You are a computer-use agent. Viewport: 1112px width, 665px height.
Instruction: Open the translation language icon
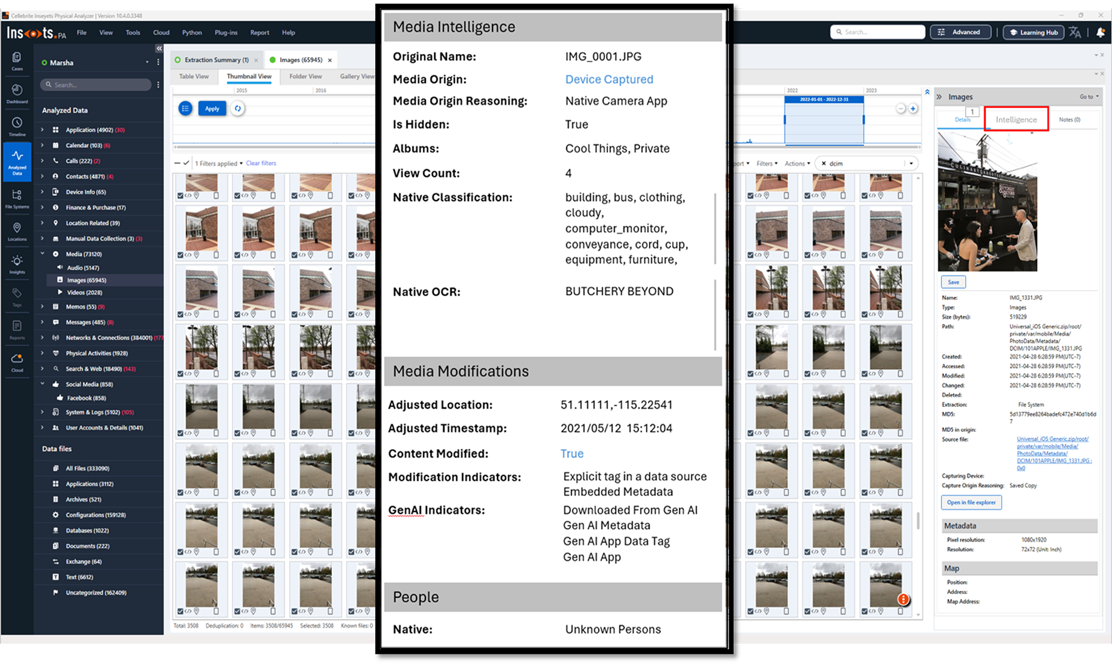click(1075, 32)
